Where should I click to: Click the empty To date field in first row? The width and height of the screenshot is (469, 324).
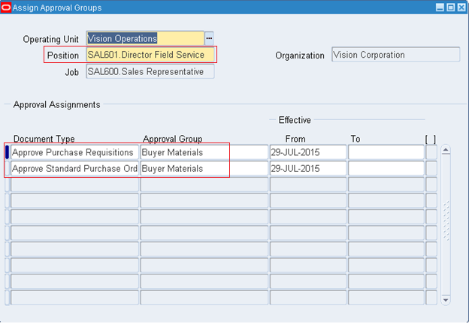(x=386, y=152)
